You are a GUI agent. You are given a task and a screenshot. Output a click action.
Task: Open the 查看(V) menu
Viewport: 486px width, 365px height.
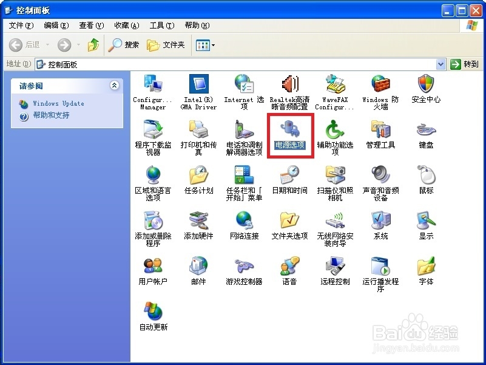coord(91,26)
